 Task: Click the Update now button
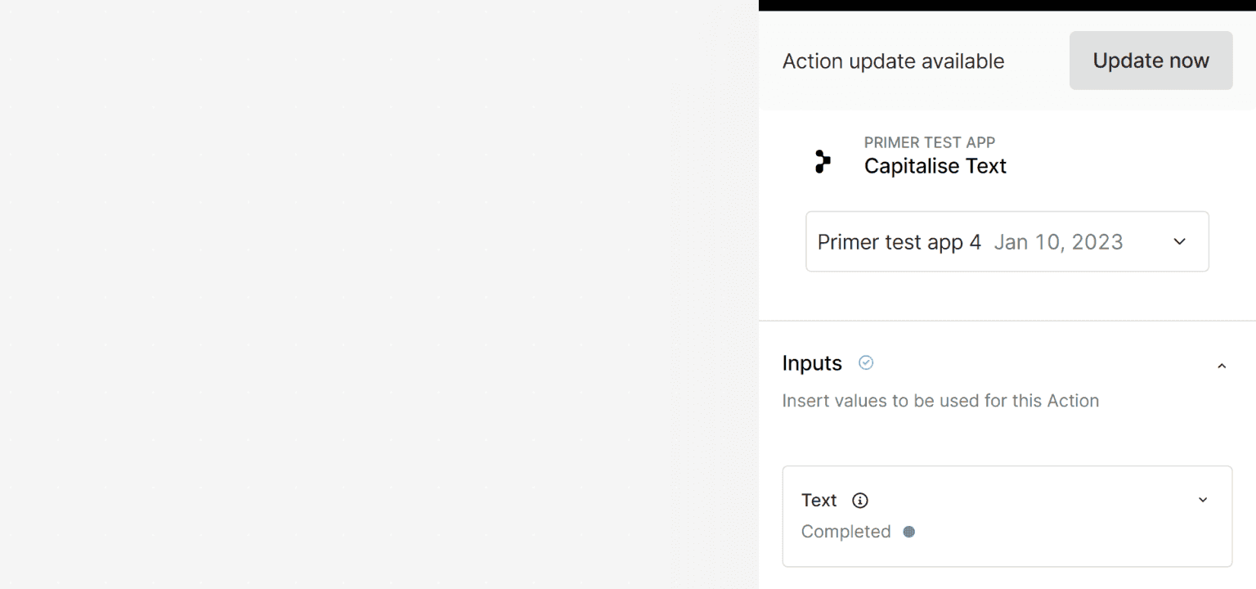pyautogui.click(x=1151, y=61)
